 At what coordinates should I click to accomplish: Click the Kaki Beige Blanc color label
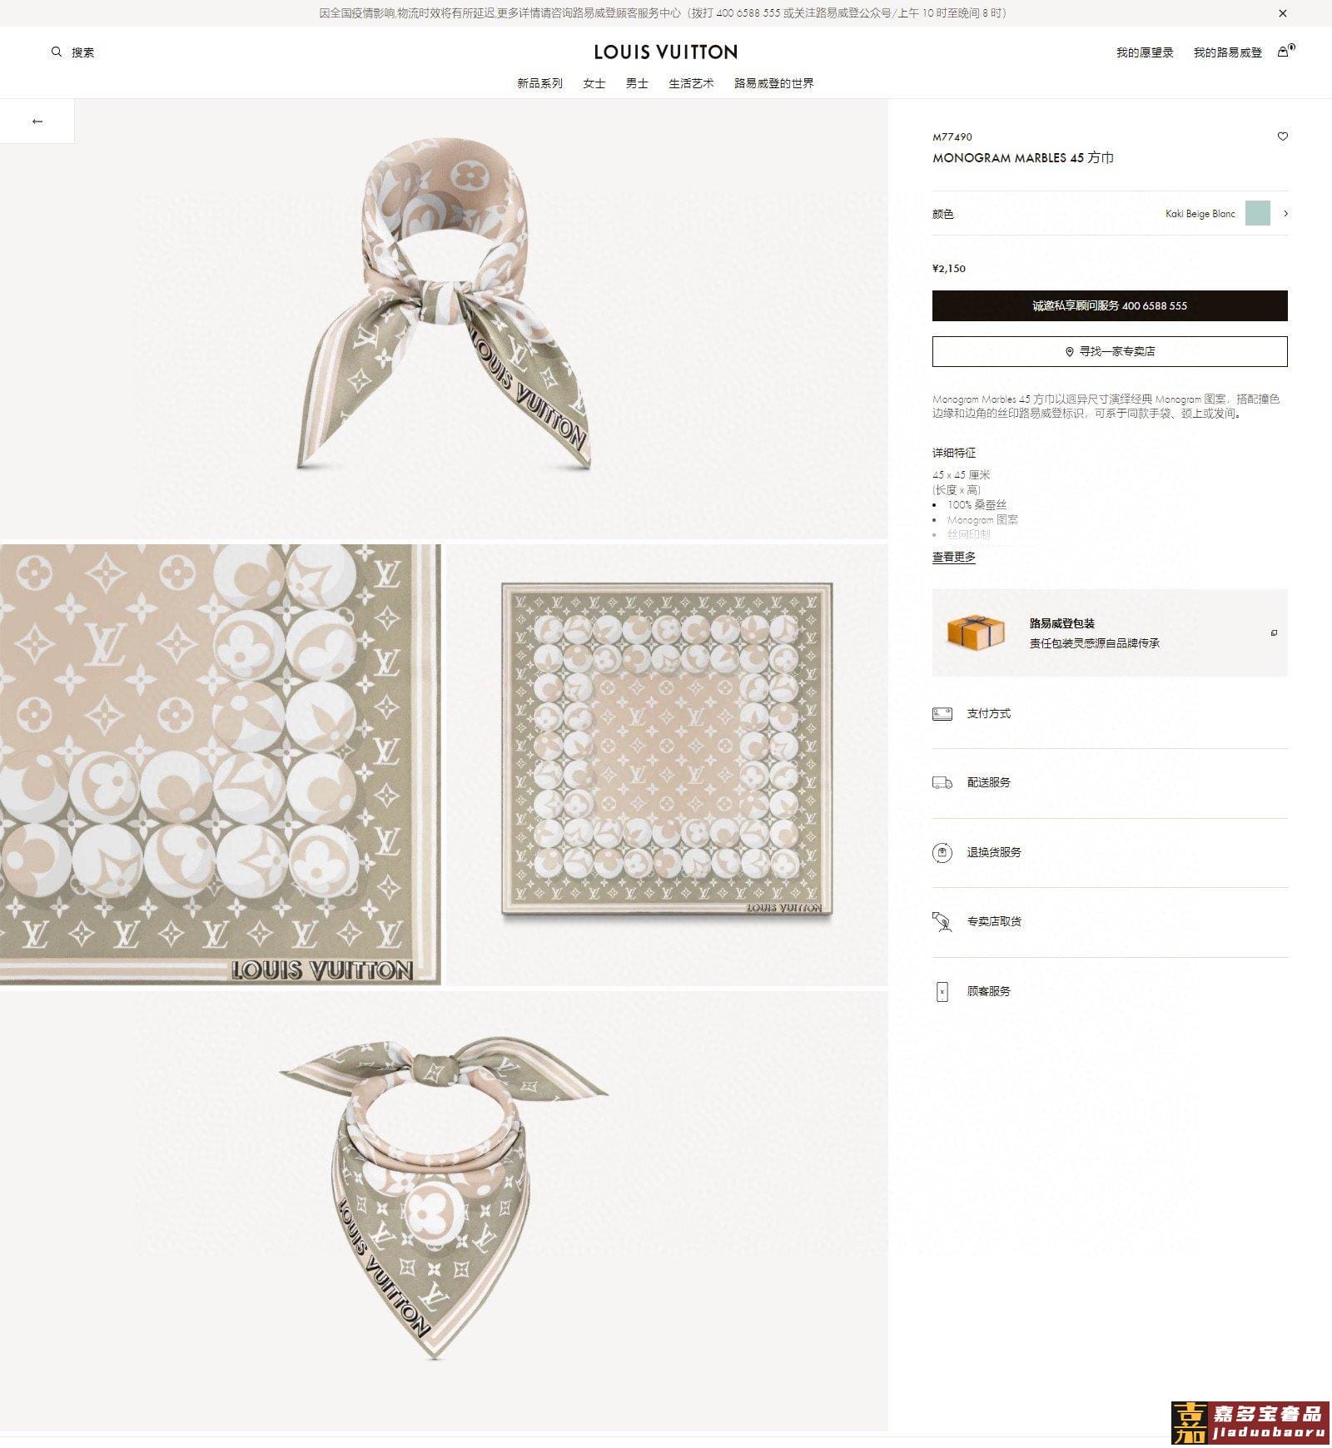point(1200,214)
